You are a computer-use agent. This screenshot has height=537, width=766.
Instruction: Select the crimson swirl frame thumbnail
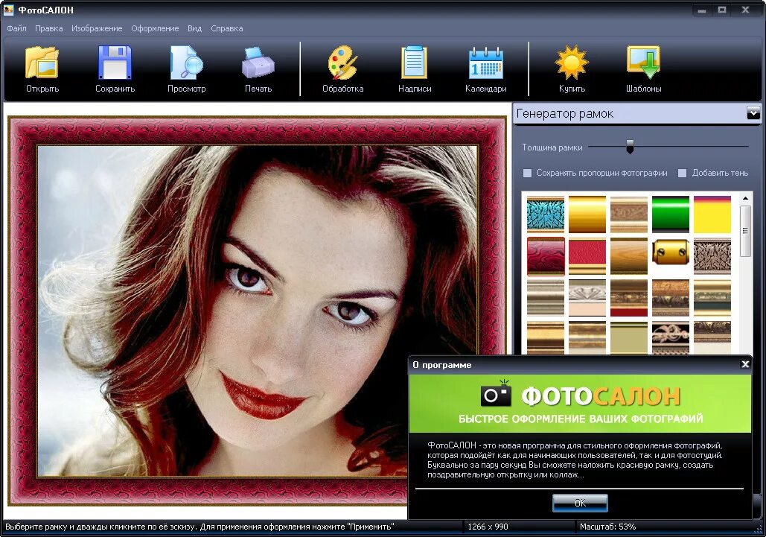pyautogui.click(x=546, y=256)
